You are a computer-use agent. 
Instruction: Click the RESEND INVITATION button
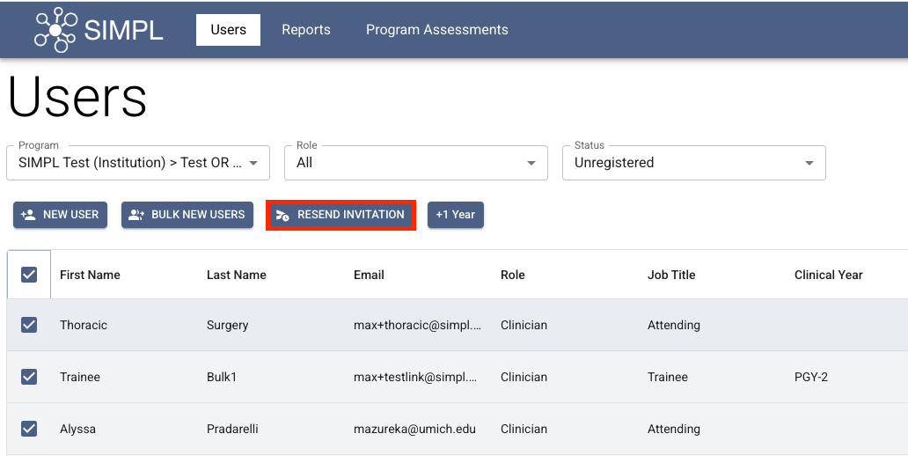pos(341,215)
